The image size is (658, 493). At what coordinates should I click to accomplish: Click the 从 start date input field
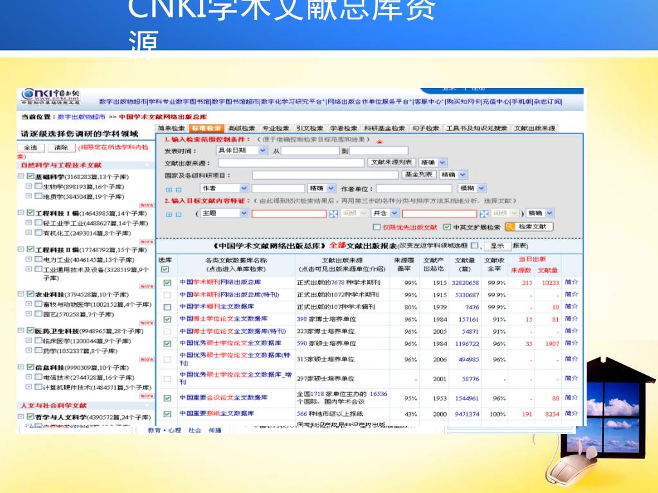click(x=310, y=150)
